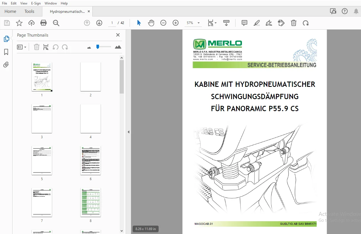Viewport: 361px width, 234px height.
Task: Click the page number input field
Action: coord(112,23)
